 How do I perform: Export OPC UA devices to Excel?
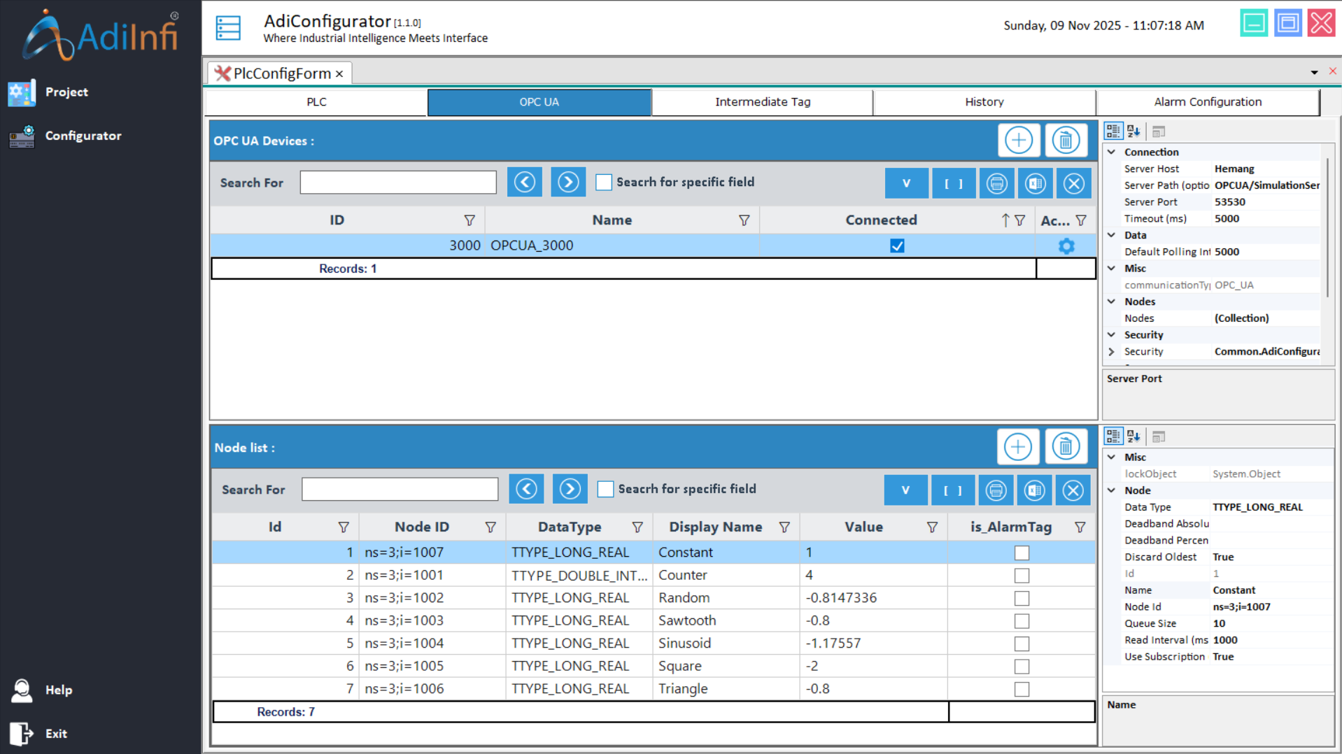click(1035, 183)
